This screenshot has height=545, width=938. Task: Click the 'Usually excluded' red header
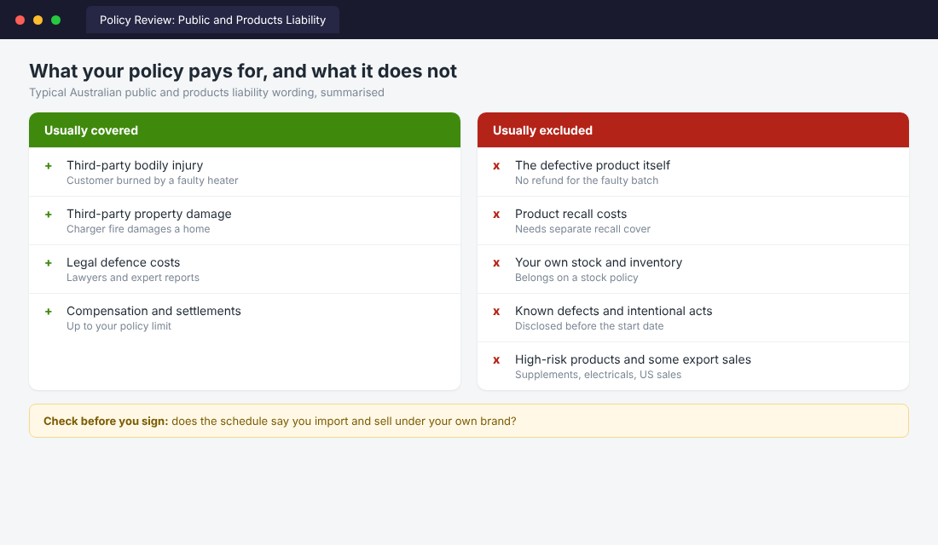[692, 130]
